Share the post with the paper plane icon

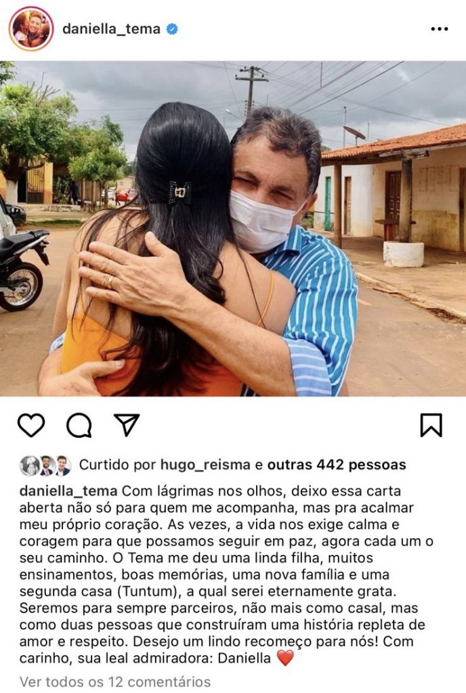[127, 425]
